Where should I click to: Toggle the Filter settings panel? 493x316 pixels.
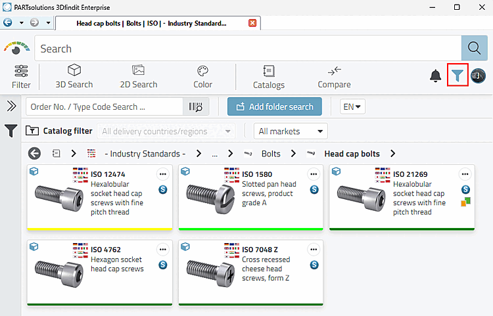[x=21, y=76]
